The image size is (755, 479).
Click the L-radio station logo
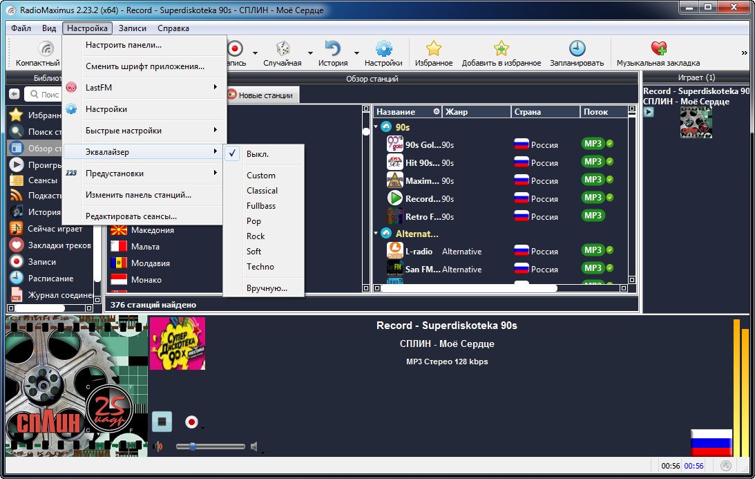click(x=395, y=251)
